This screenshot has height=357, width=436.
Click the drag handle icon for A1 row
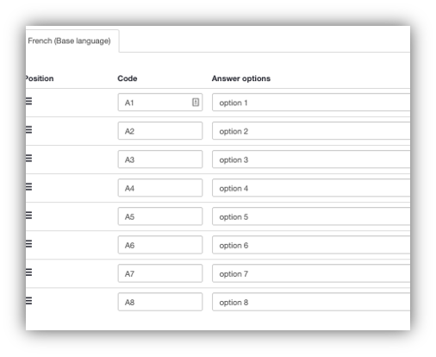[x=28, y=101]
